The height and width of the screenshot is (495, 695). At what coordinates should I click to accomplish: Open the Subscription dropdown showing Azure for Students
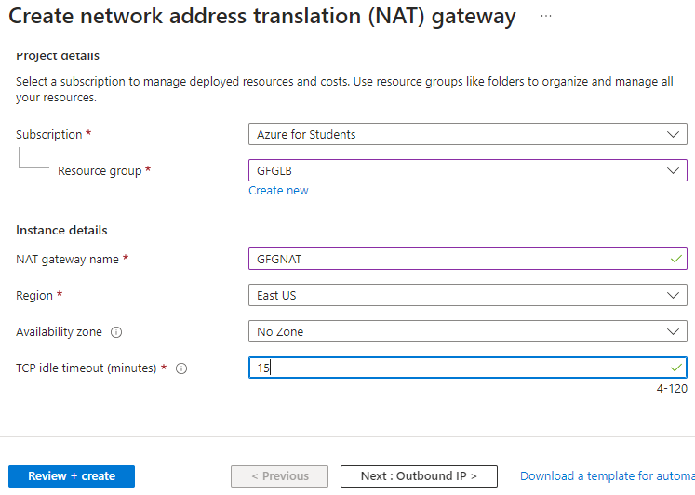click(468, 135)
